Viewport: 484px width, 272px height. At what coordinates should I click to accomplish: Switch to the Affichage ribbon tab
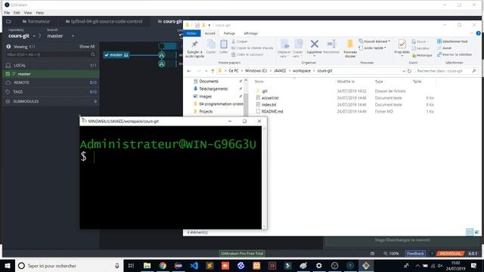[x=250, y=33]
